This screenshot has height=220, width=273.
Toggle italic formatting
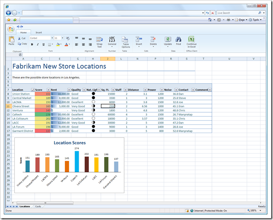37,44
